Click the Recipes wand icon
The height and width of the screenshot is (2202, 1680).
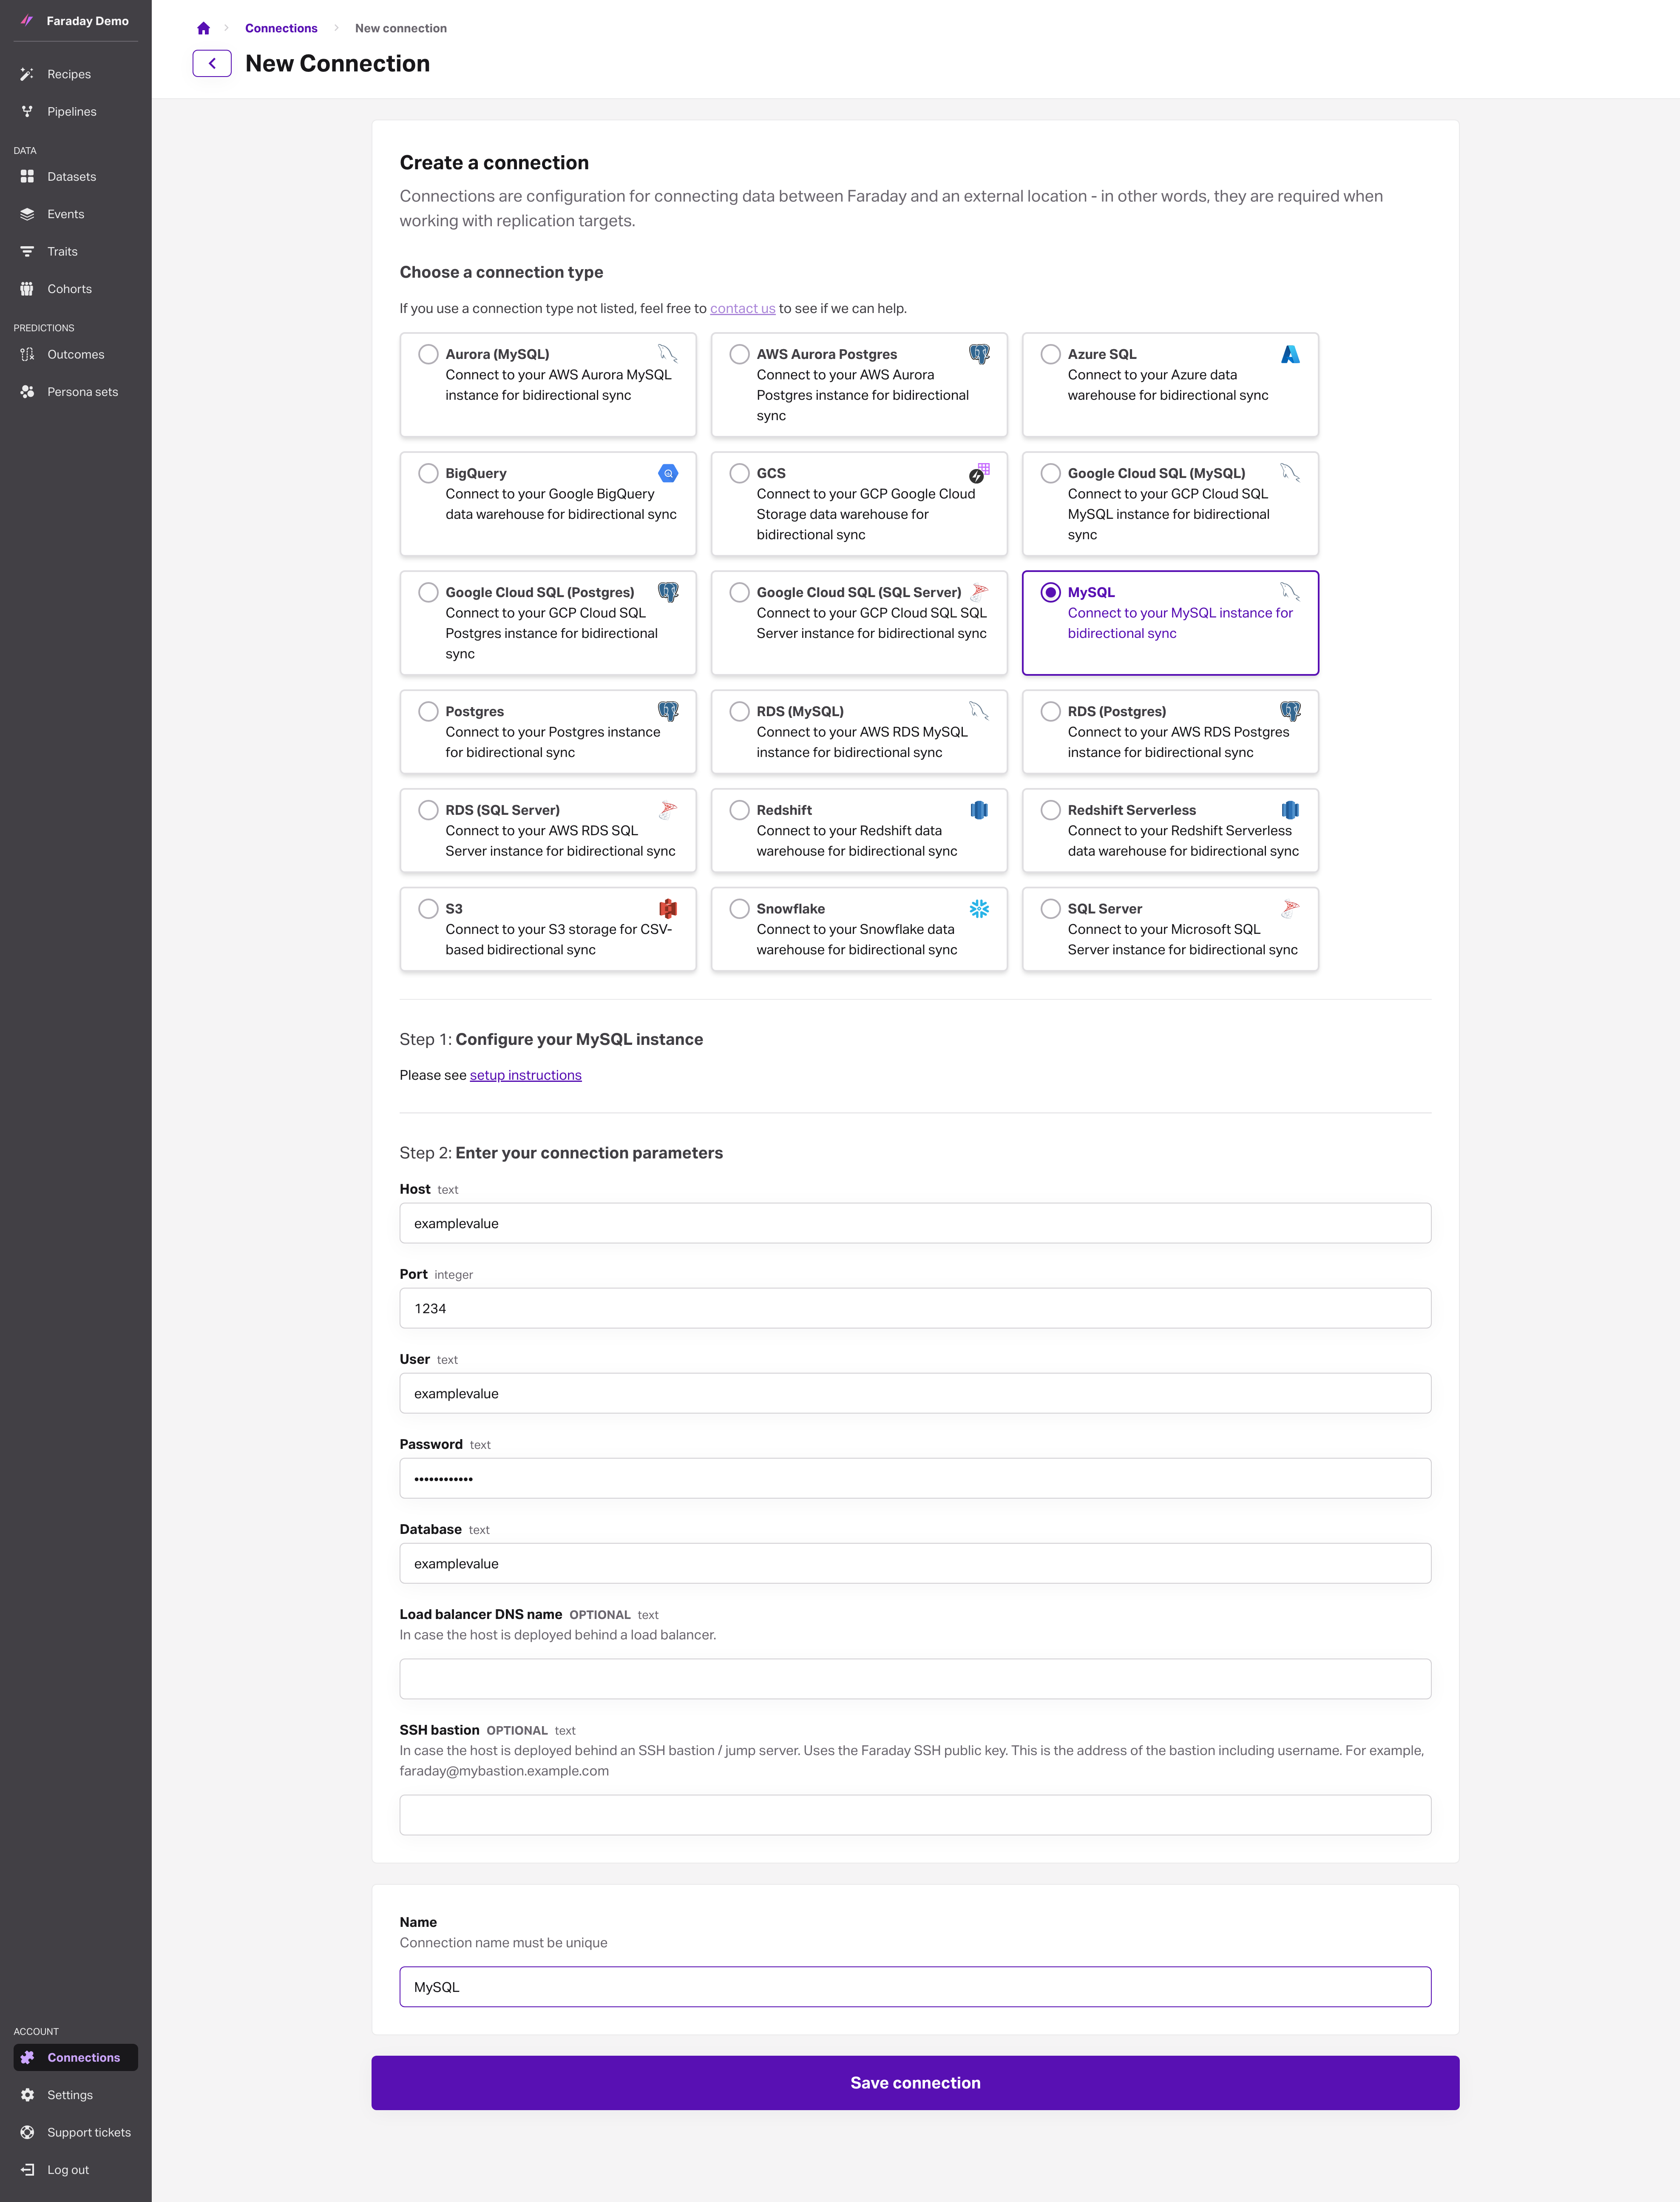(27, 74)
